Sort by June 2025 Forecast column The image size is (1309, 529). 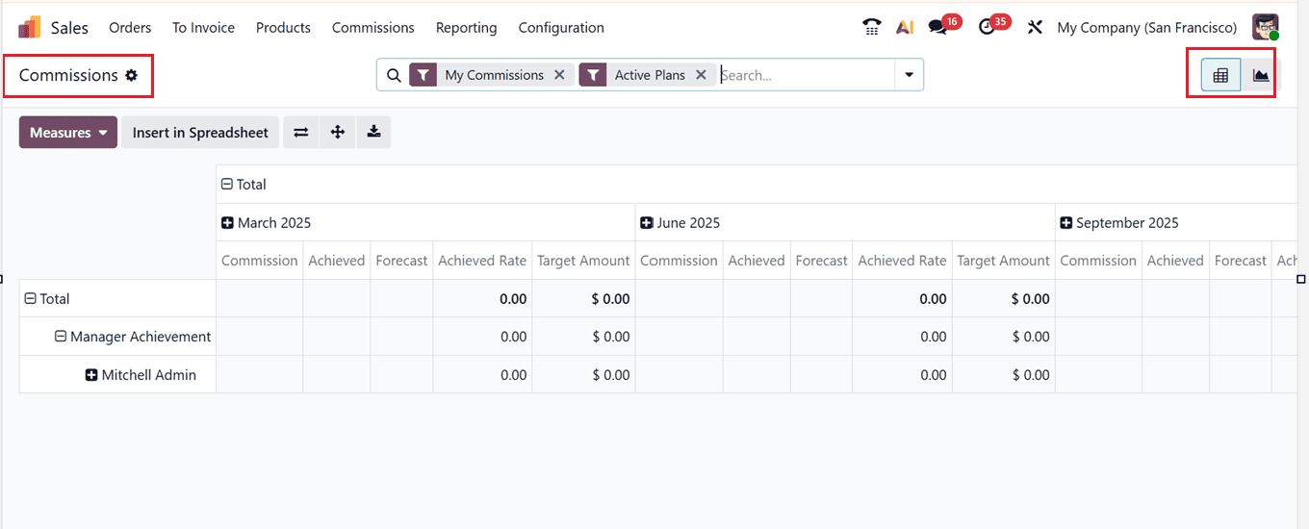coord(822,261)
